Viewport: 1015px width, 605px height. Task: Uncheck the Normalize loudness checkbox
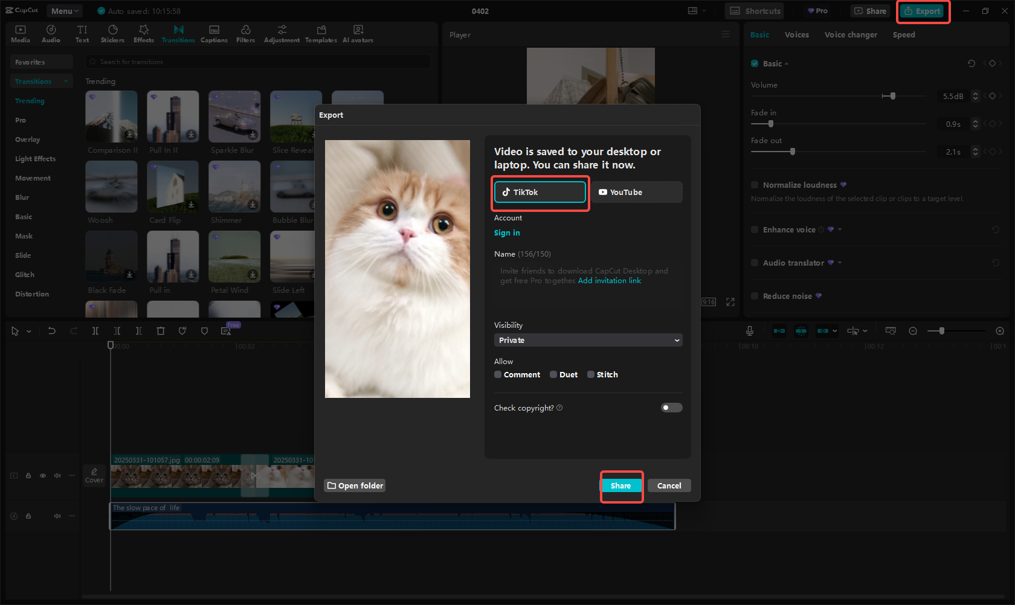754,185
